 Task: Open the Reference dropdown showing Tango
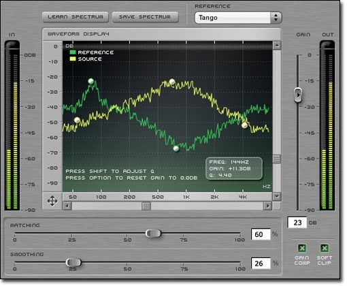coord(238,18)
